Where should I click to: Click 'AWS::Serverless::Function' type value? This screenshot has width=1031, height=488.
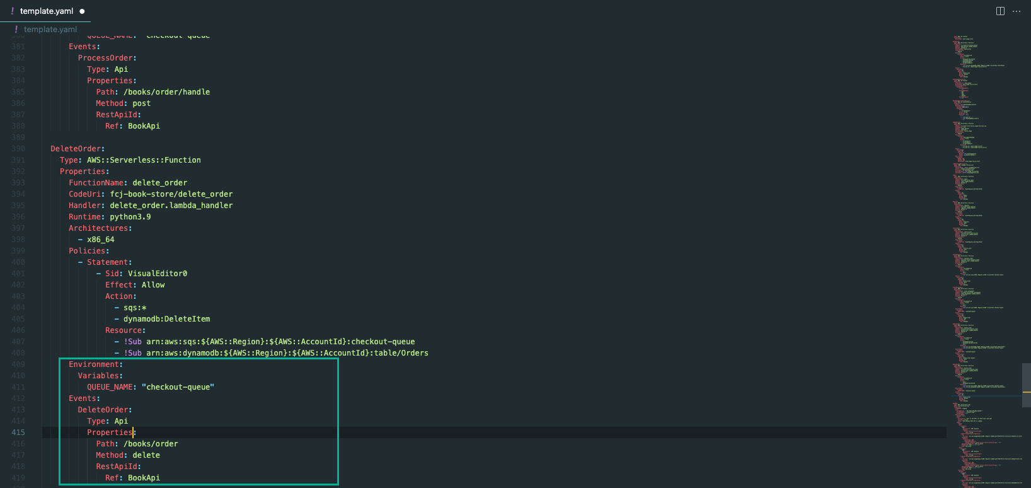point(144,160)
